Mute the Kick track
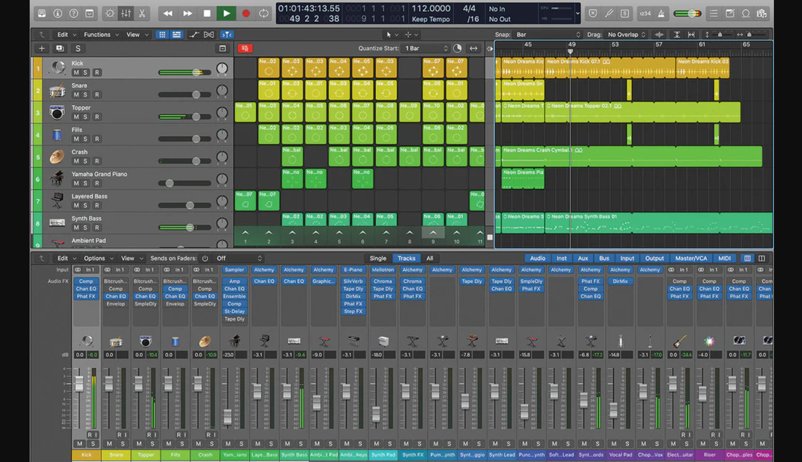Screen dimensions: 802x462 76,73
